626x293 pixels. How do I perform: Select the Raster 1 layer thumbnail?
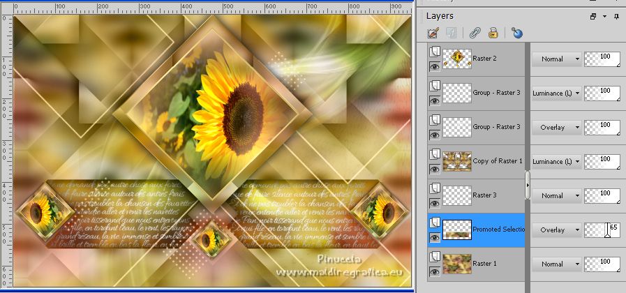[457, 264]
